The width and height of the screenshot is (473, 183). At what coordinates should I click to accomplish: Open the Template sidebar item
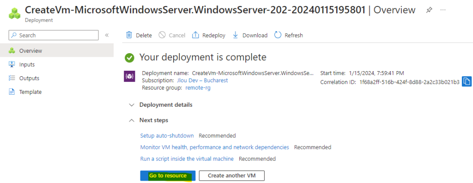(57, 92)
